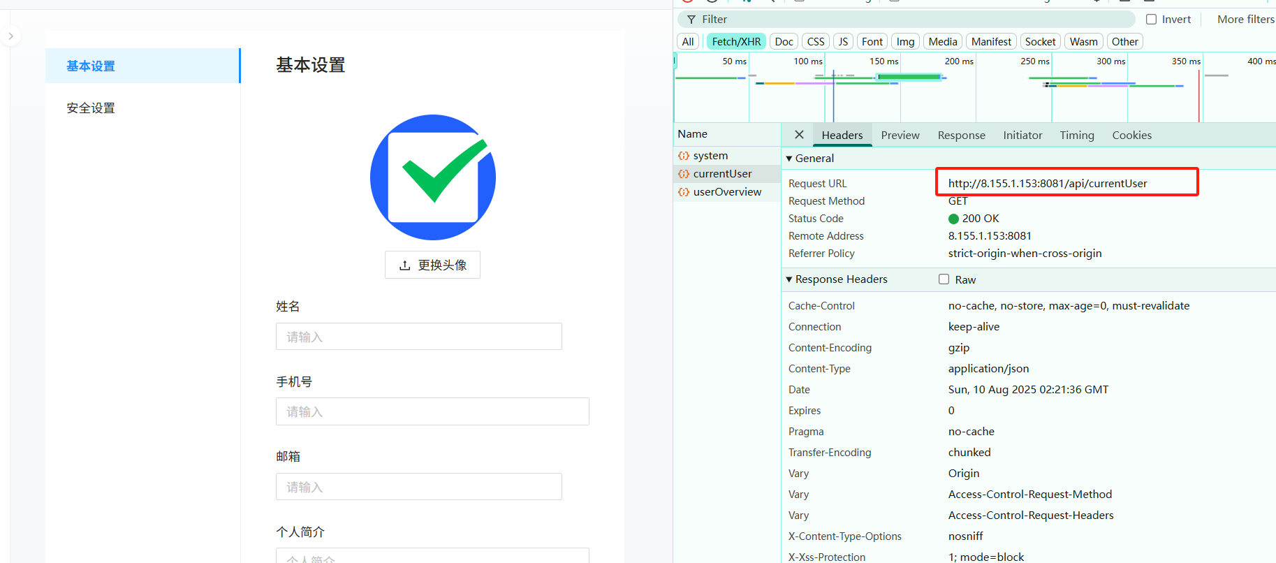
Task: Collapse the General section
Action: pyautogui.click(x=789, y=159)
